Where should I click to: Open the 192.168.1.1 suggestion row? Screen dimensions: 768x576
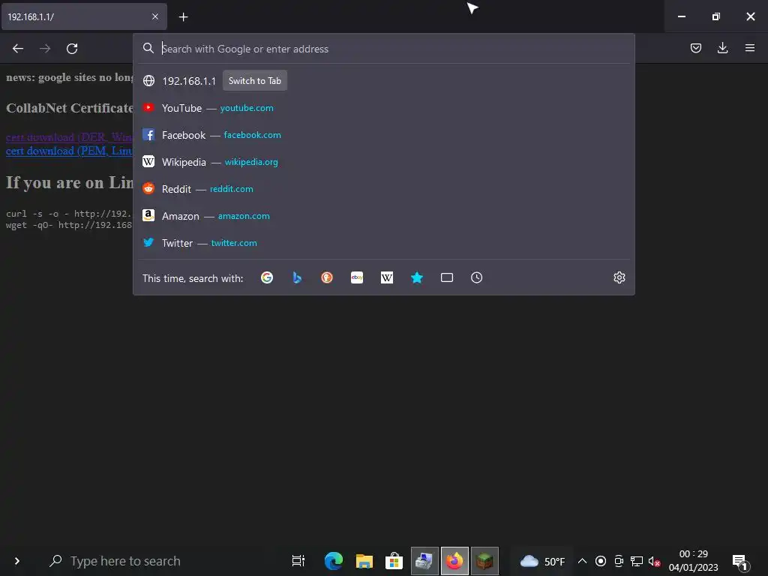(x=384, y=81)
